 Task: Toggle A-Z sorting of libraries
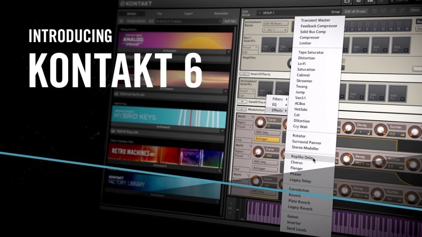coord(151,21)
